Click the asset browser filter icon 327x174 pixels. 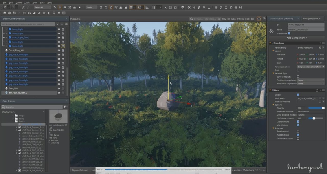pos(65,107)
